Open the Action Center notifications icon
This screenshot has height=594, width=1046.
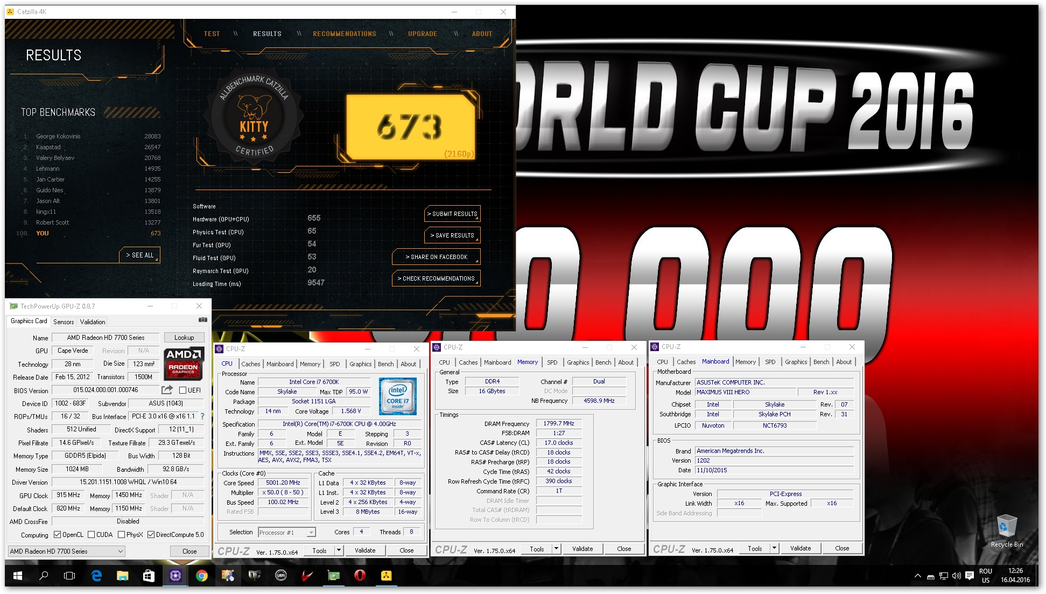970,576
